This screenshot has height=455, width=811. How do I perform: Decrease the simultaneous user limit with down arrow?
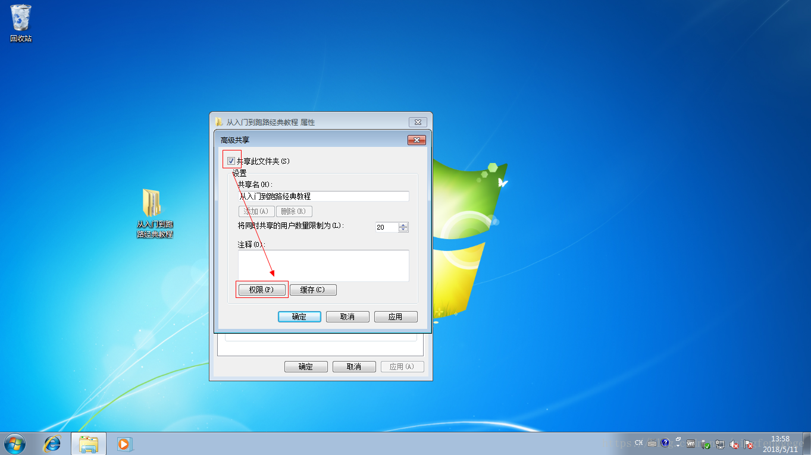403,230
